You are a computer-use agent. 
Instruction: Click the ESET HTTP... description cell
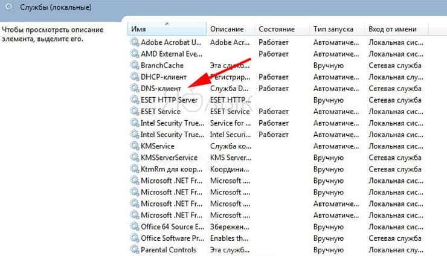click(230, 100)
